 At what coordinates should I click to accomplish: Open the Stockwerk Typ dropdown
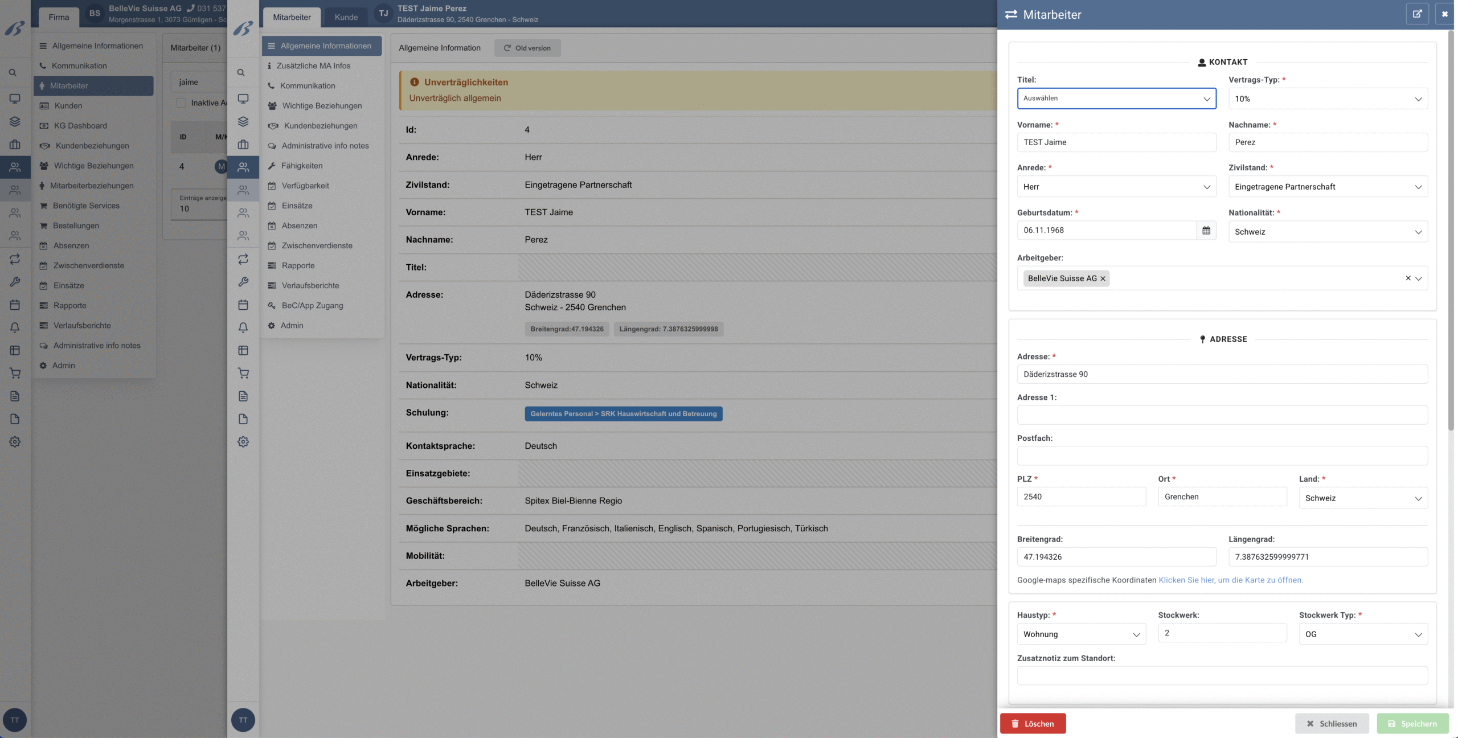coord(1363,634)
